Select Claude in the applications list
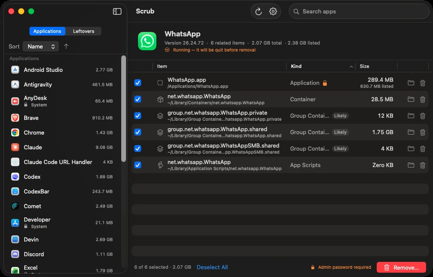The image size is (433, 277). tap(62, 147)
